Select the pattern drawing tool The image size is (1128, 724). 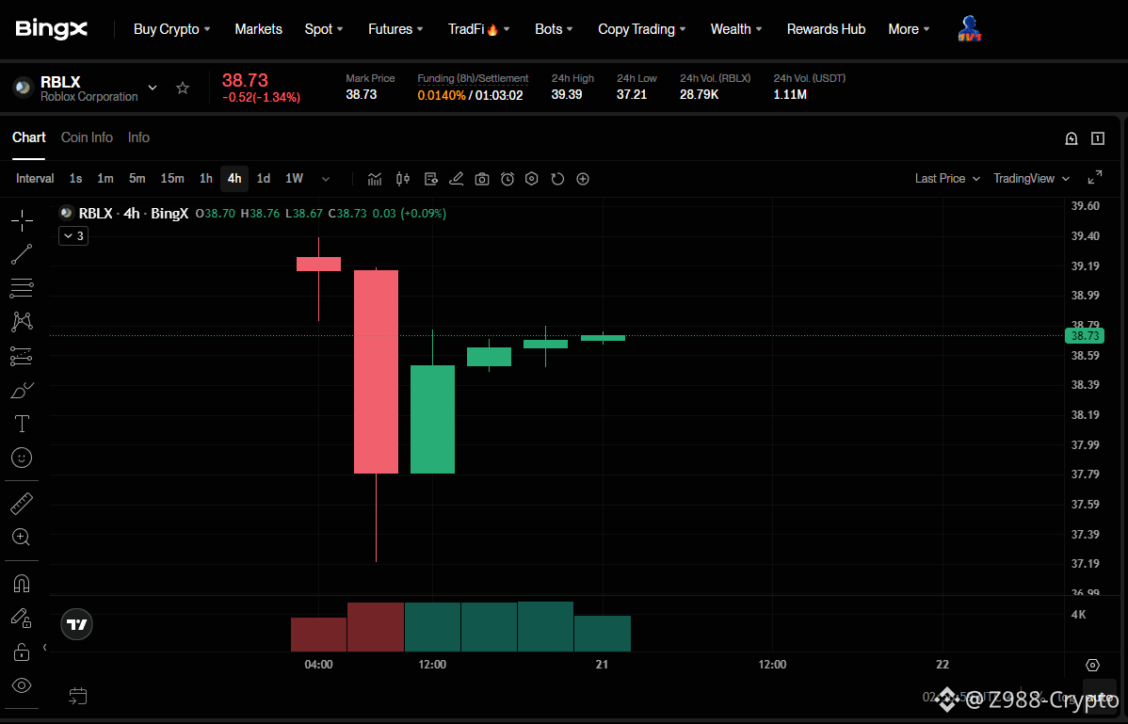pyautogui.click(x=22, y=321)
